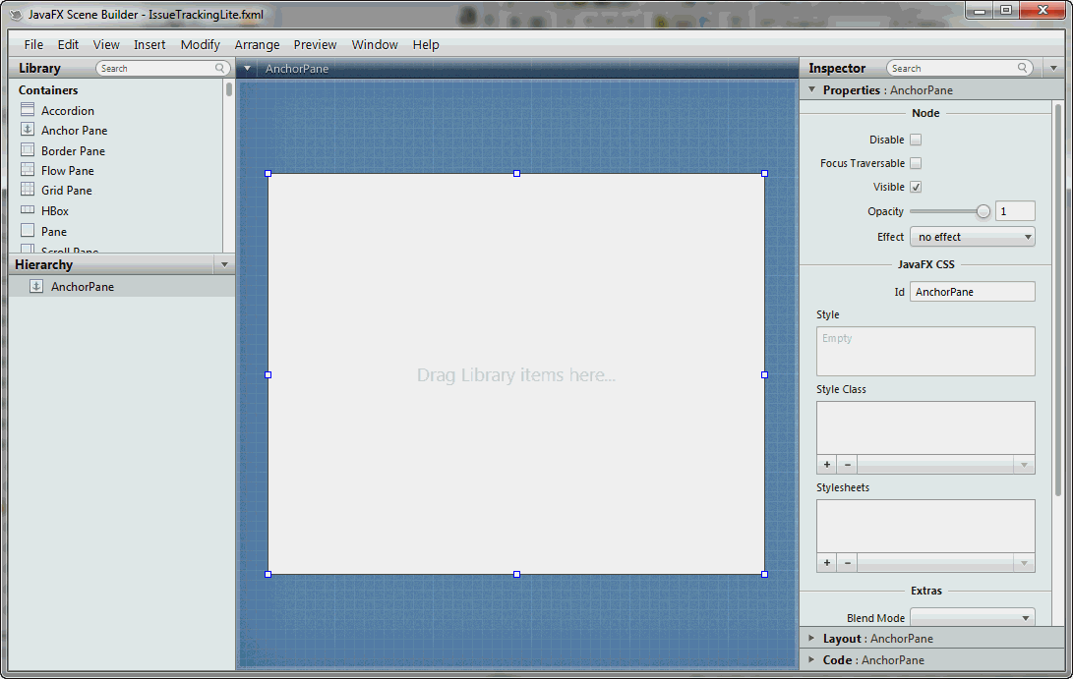The height and width of the screenshot is (679, 1073).
Task: Open the File menu
Action: (x=33, y=44)
